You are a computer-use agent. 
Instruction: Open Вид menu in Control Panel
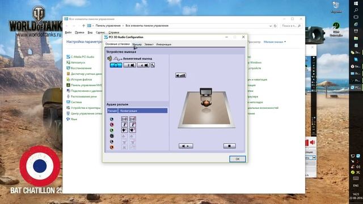[x=90, y=32]
